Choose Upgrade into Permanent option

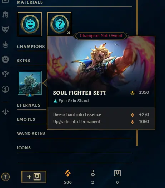[x=101, y=122]
